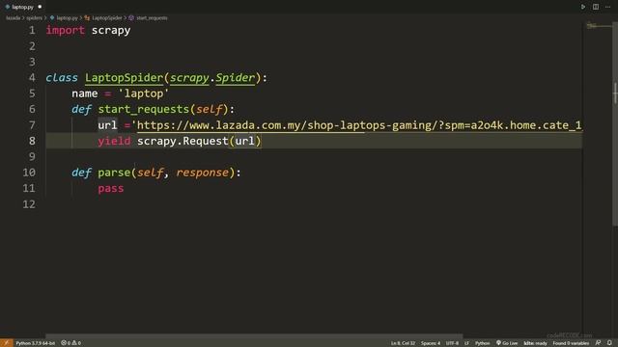Open the More Actions ellipsis menu
This screenshot has width=618, height=347.
[x=607, y=7]
